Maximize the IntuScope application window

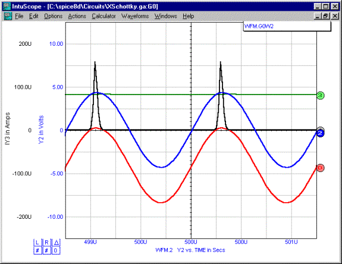tap(326, 7)
